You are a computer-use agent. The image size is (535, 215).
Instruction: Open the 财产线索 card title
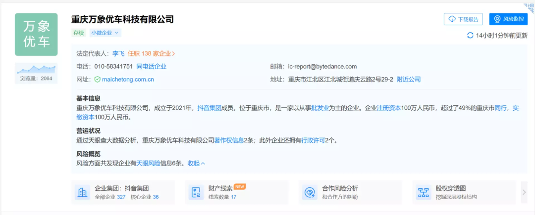coord(220,188)
